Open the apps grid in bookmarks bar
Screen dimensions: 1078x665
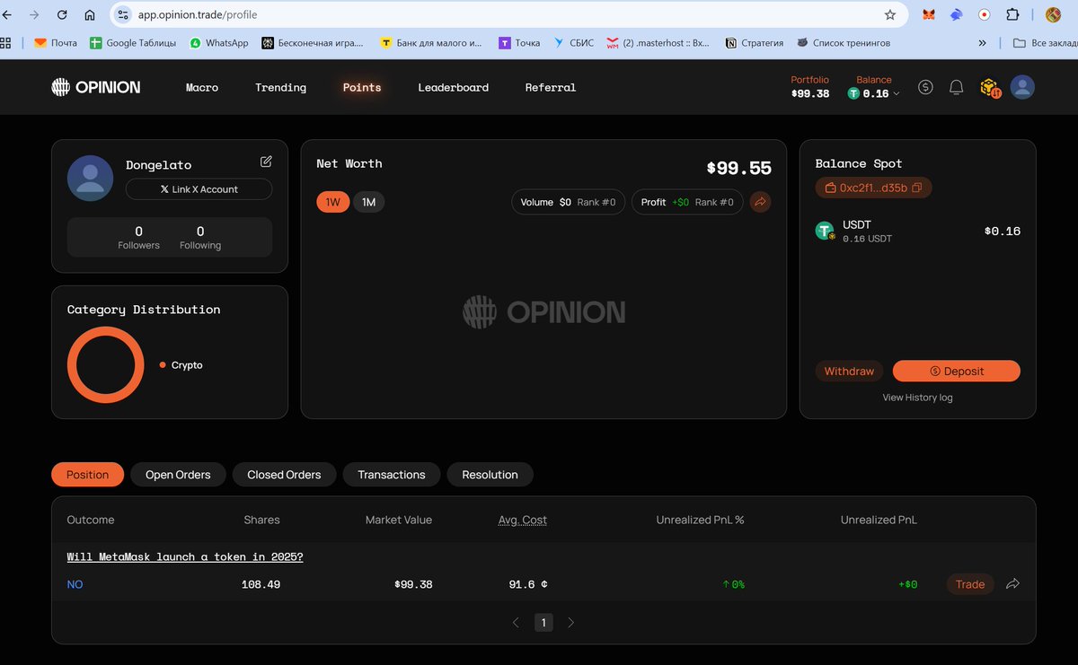(5, 42)
